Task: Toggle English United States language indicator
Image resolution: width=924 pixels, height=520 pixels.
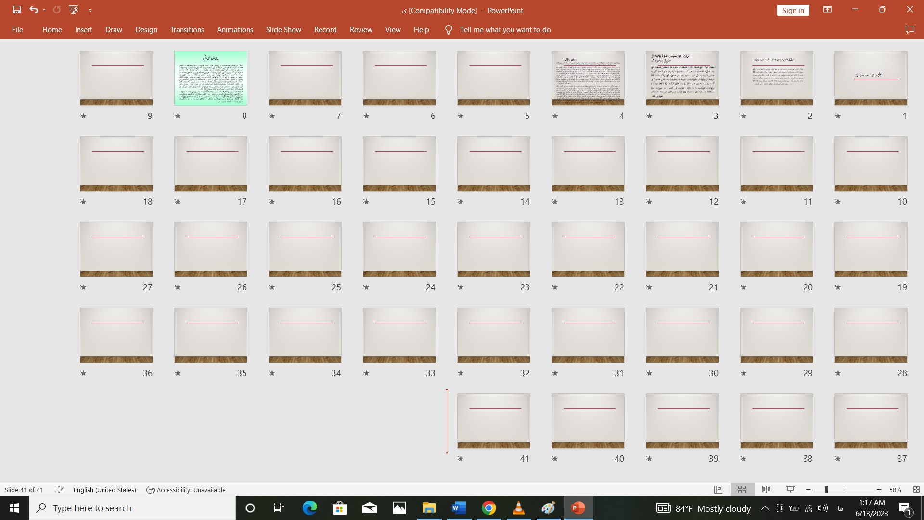Action: click(105, 490)
